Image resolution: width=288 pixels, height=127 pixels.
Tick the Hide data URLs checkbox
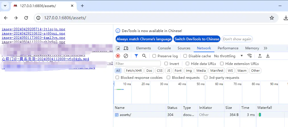tap(187, 64)
